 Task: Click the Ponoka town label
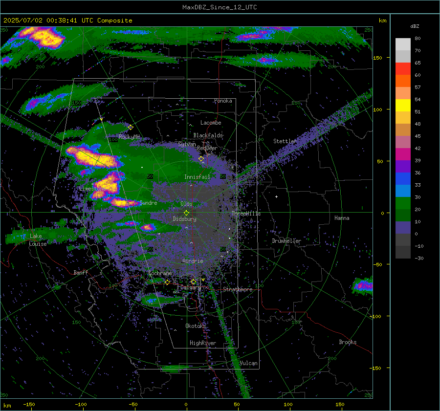pyautogui.click(x=223, y=101)
